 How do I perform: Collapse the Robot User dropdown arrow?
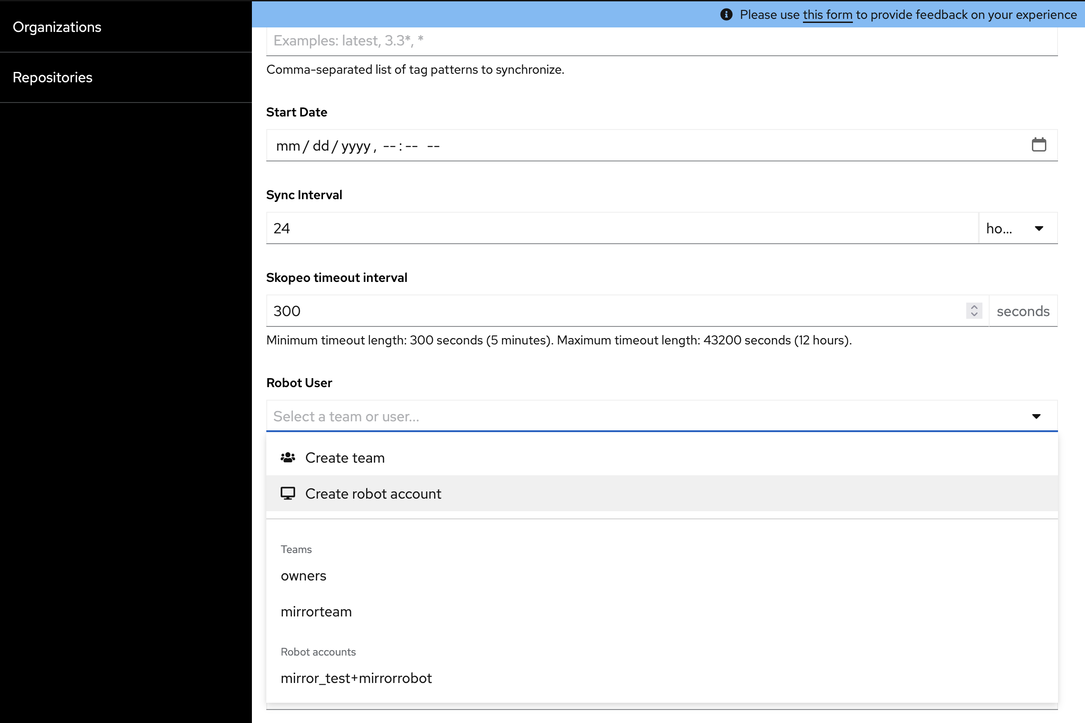tap(1036, 416)
